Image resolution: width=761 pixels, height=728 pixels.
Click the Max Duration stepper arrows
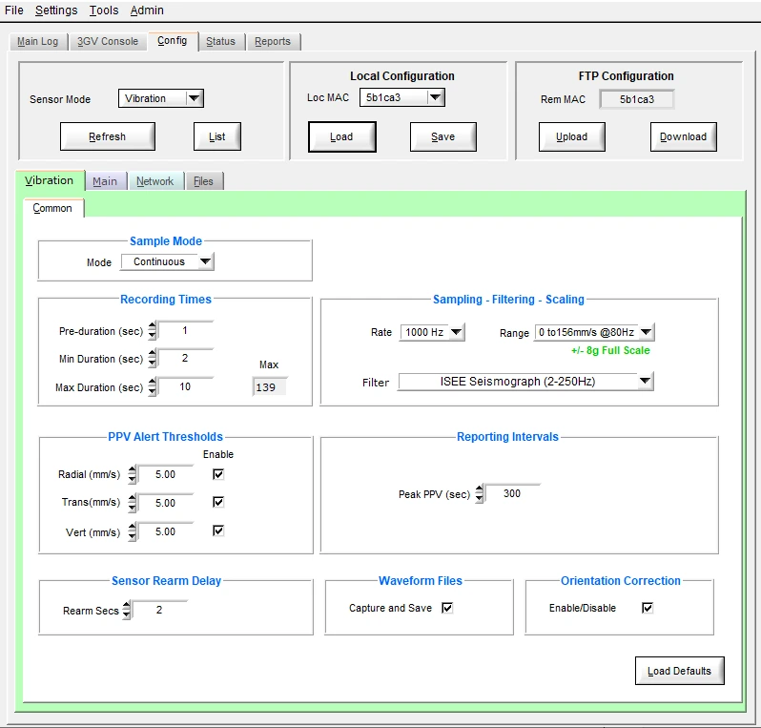click(x=152, y=387)
